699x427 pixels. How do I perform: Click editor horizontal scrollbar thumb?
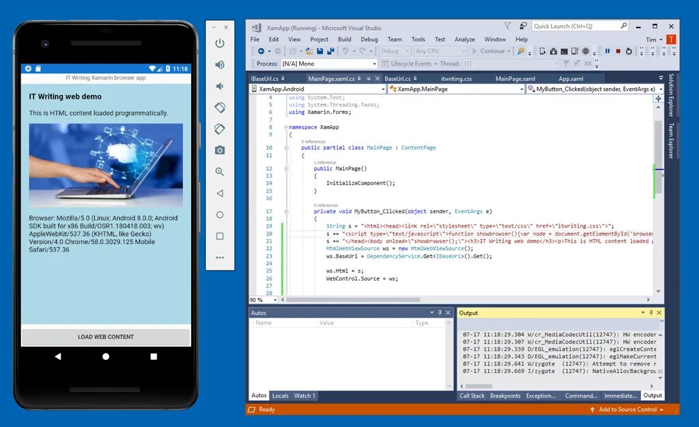[352, 300]
